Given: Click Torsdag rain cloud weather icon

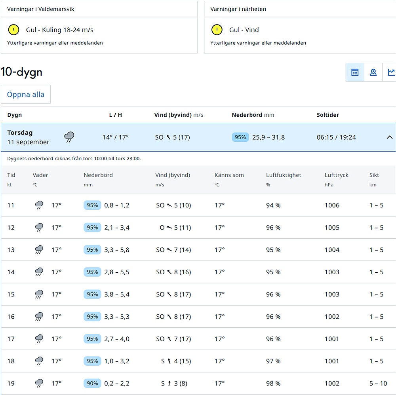Looking at the screenshot, I should [69, 137].
